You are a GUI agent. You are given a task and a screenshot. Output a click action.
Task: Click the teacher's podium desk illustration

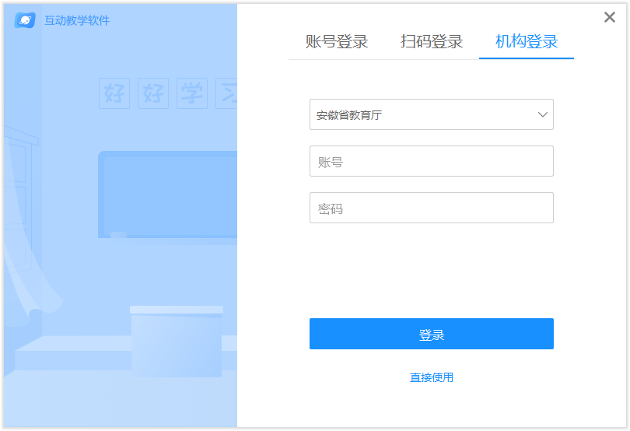point(177,342)
